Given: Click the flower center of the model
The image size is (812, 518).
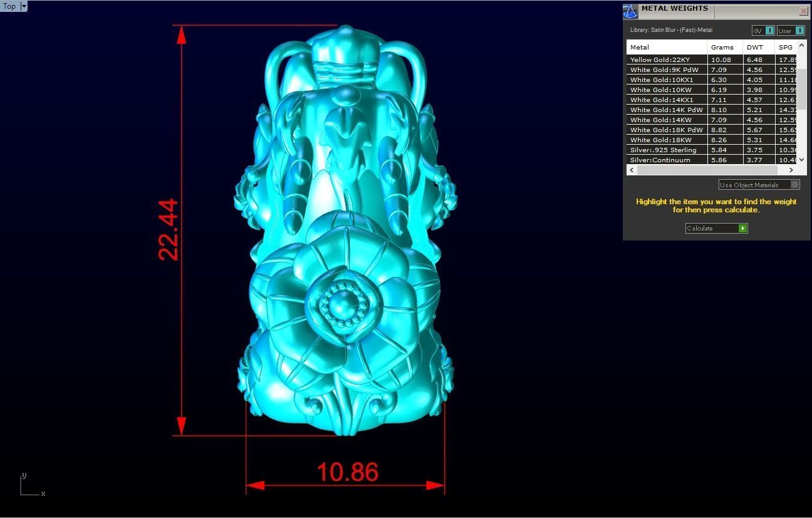Looking at the screenshot, I should [344, 305].
